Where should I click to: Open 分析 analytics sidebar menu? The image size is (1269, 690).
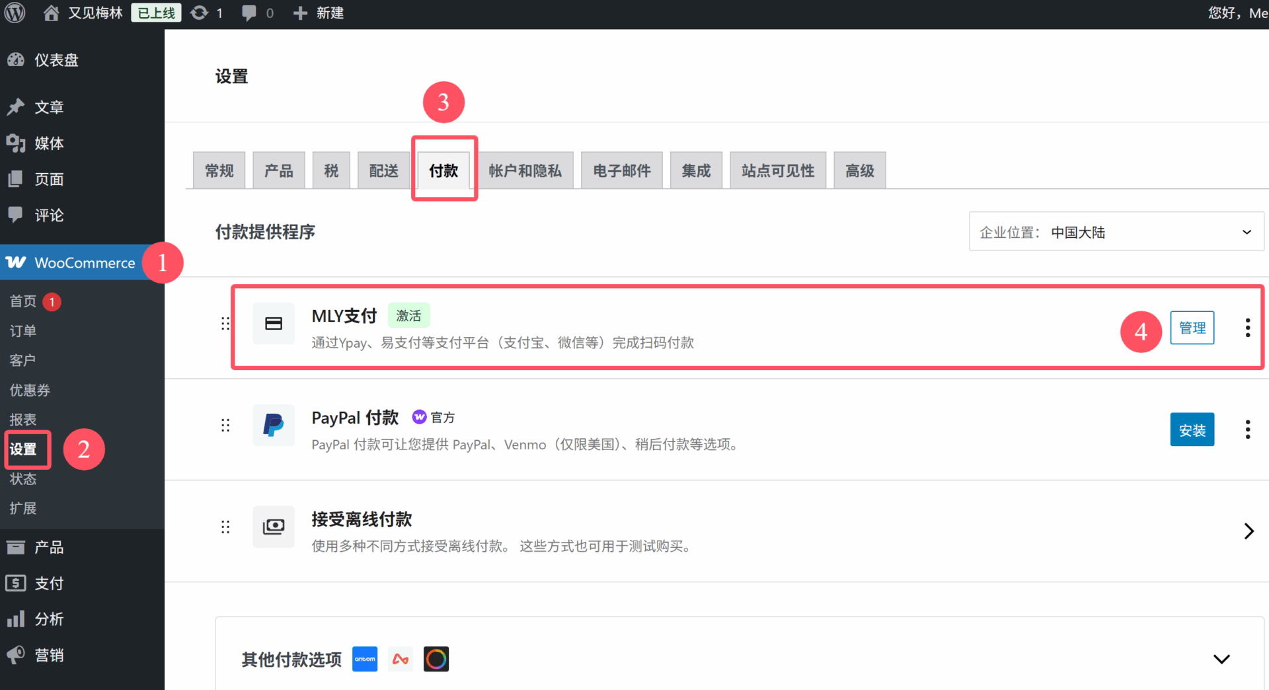[x=82, y=619]
